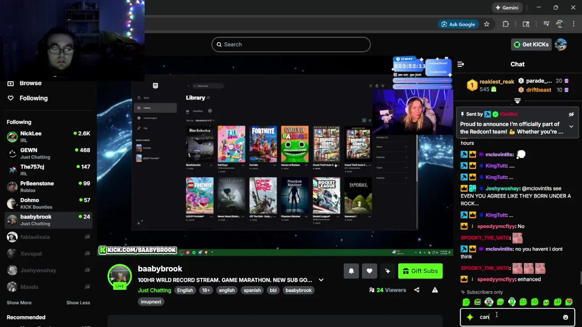Select the baabybrook tag
The image size is (582, 327).
299,290
